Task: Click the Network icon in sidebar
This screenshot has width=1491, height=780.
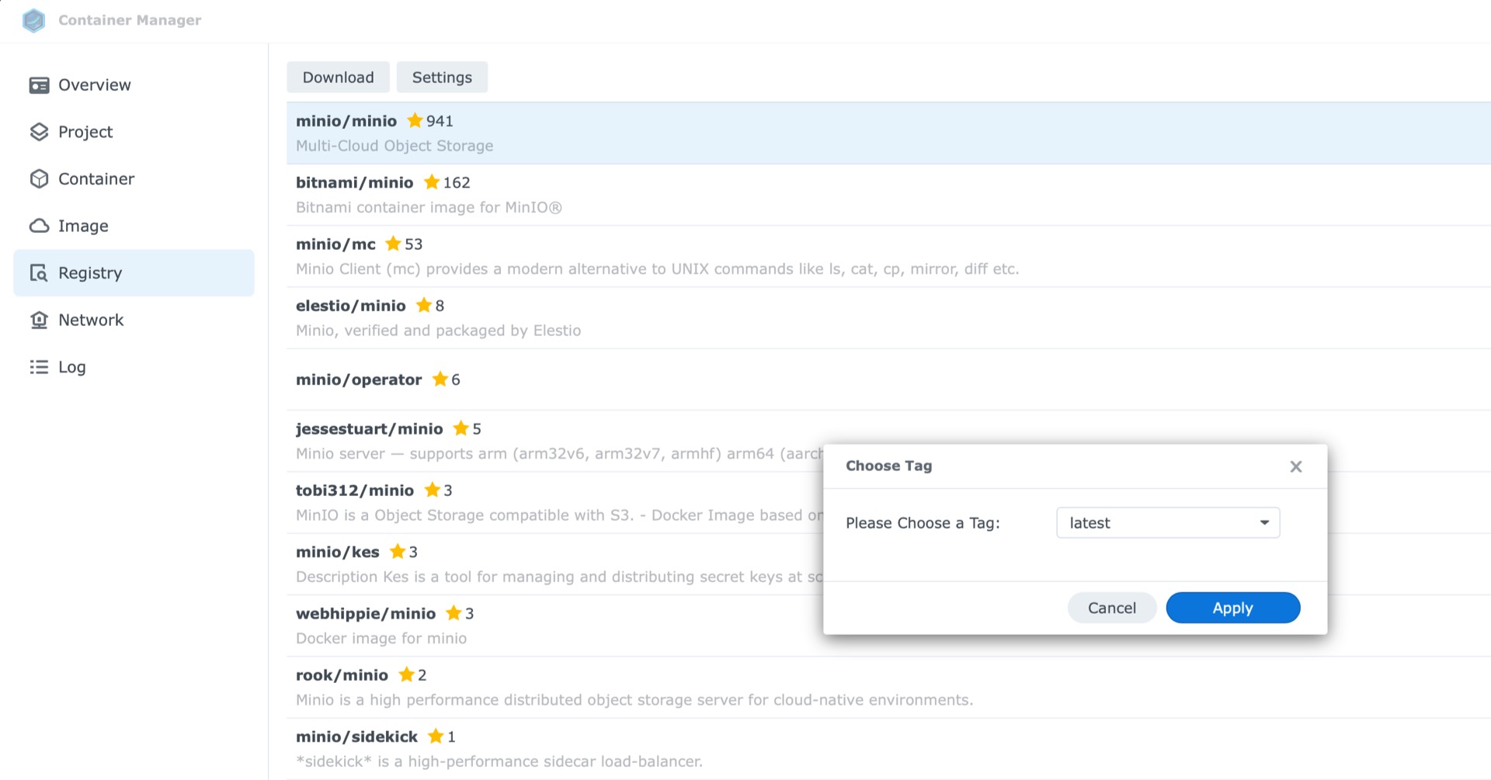Action: pos(39,320)
